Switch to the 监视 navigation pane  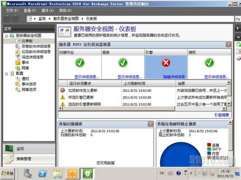tap(29, 149)
